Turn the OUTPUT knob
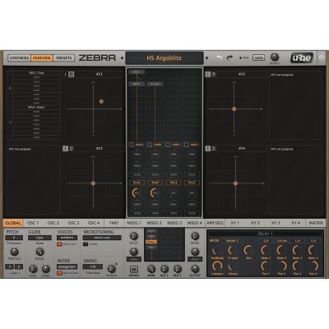The height and width of the screenshot is (329, 329). click(x=195, y=269)
